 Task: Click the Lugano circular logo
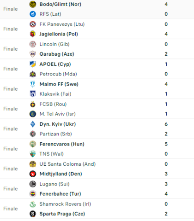point(33,184)
